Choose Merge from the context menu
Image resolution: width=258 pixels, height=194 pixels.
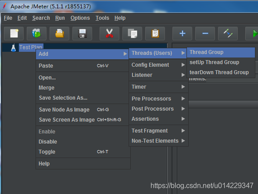pos(82,88)
